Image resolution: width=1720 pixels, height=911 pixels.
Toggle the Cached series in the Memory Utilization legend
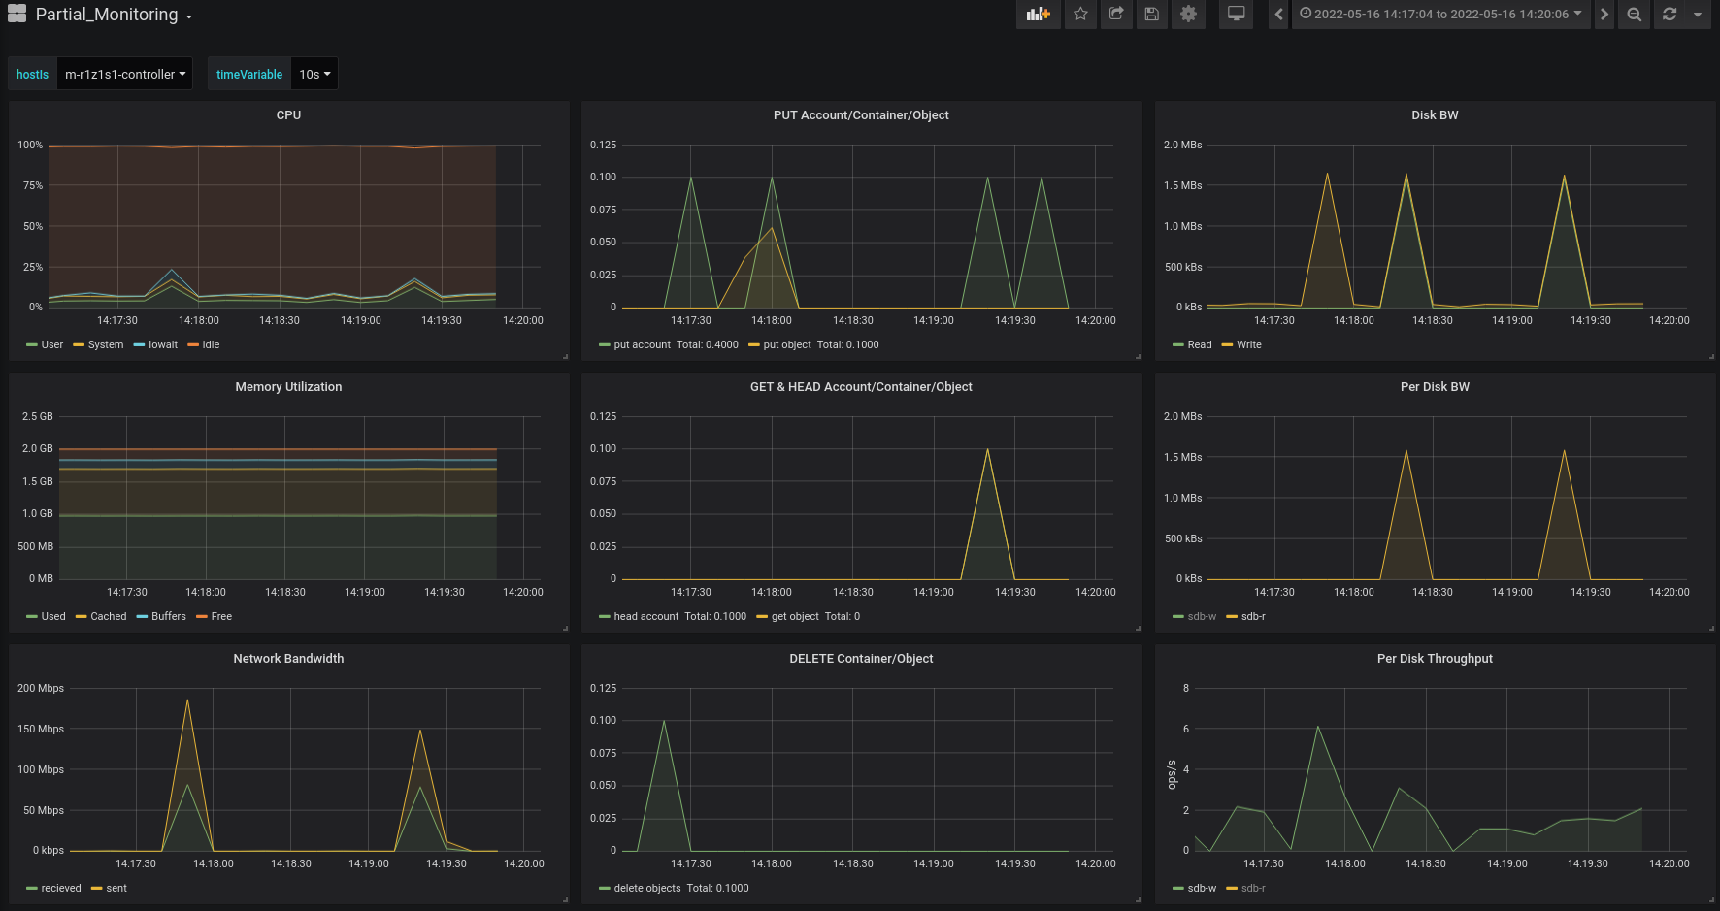click(x=108, y=617)
